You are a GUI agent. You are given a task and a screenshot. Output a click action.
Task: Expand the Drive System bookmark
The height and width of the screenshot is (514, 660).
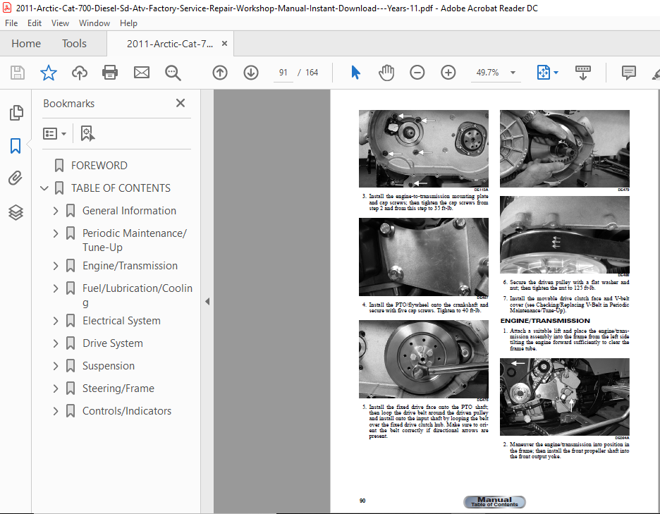click(56, 343)
